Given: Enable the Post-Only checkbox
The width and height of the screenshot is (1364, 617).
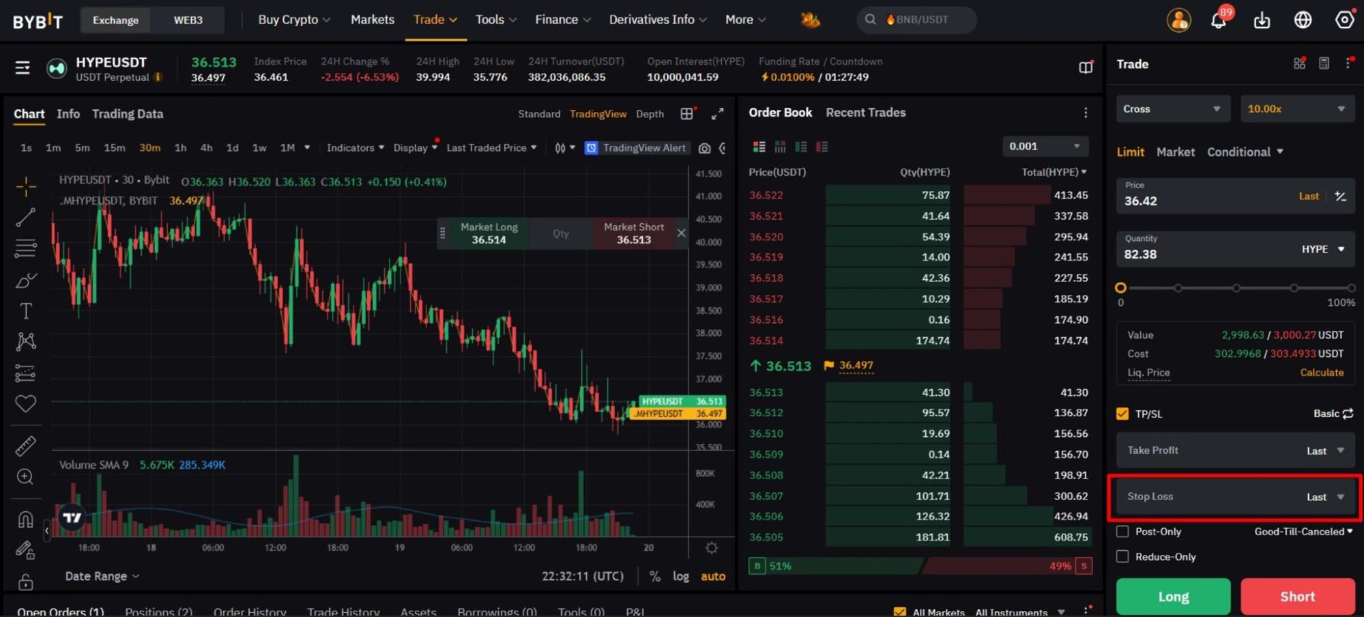Looking at the screenshot, I should [x=1122, y=532].
